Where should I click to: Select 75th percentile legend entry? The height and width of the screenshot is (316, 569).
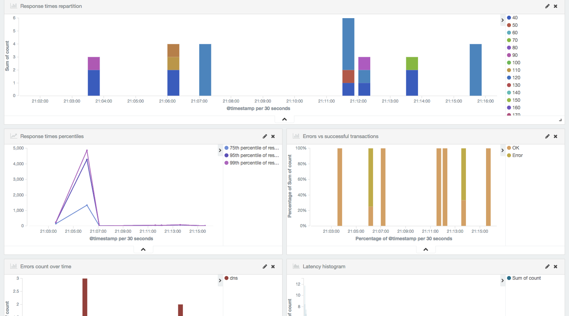tap(252, 148)
